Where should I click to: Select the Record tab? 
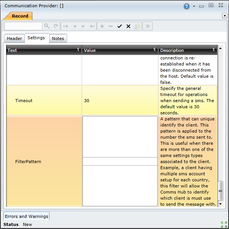(x=20, y=16)
